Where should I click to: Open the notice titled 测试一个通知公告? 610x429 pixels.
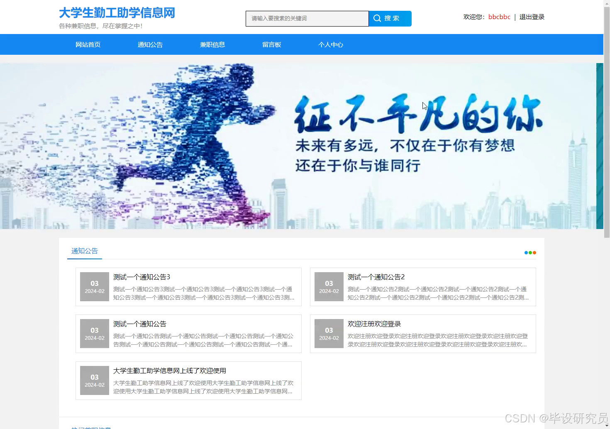(140, 324)
